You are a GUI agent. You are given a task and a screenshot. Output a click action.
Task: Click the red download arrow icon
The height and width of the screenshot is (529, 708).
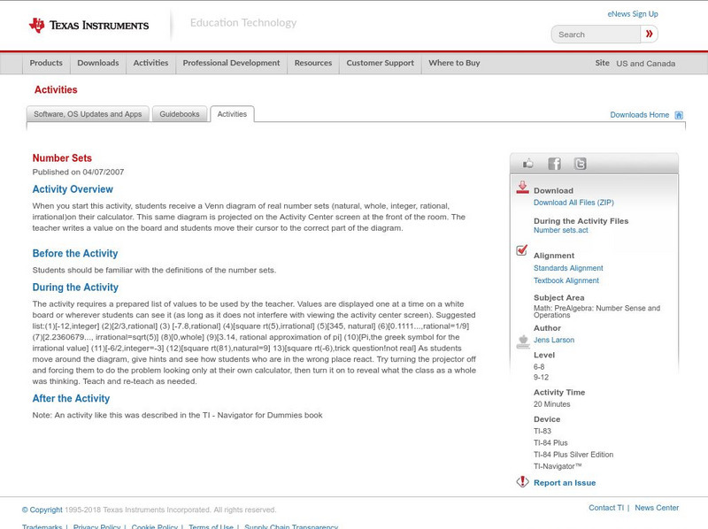point(522,188)
